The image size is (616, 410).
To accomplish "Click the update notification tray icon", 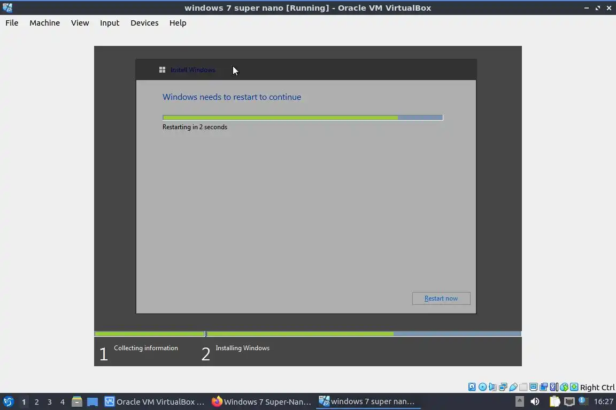I will click(x=583, y=401).
